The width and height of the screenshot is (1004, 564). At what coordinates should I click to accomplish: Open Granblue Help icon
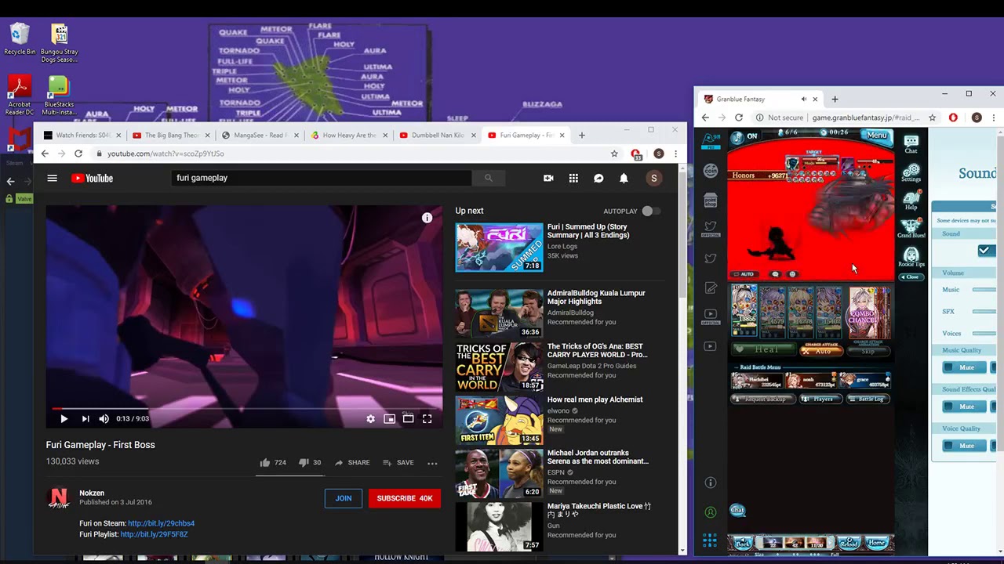click(x=911, y=201)
